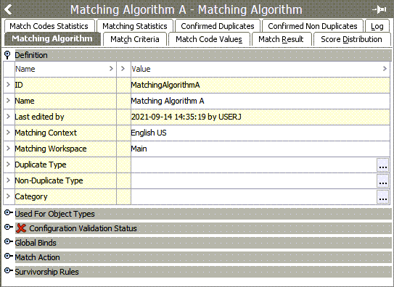Viewport: 394px width, 287px height.
Task: Expand Configuration Validation Status section
Action: coord(8,228)
